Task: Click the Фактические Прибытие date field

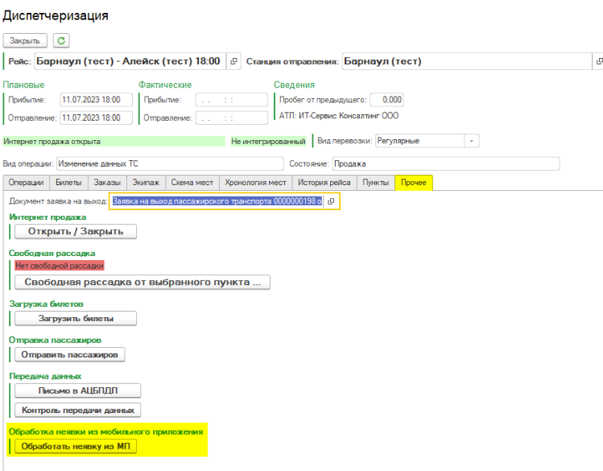Action: point(231,100)
